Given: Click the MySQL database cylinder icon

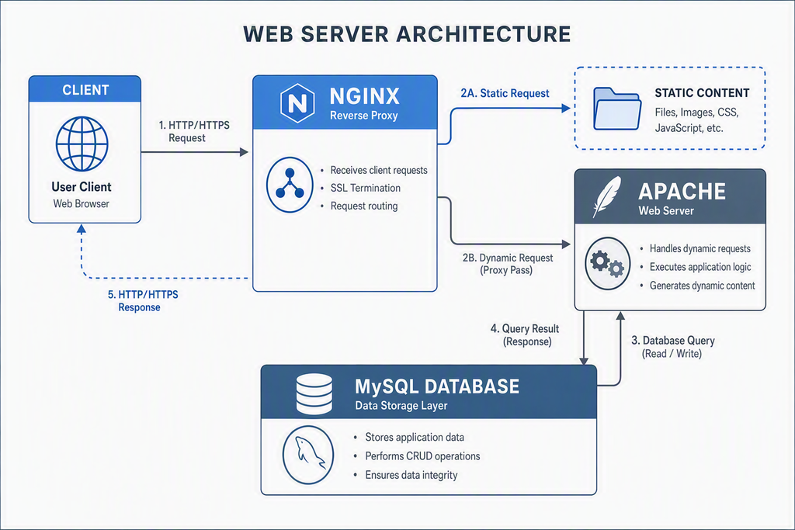Looking at the screenshot, I should [314, 393].
